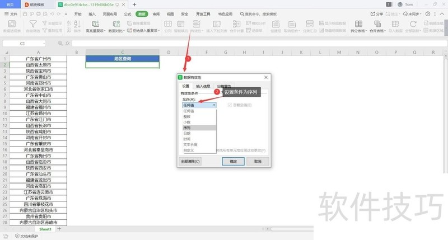Click the formula bar input field
The width and height of the screenshot is (448, 240).
click(259, 44)
